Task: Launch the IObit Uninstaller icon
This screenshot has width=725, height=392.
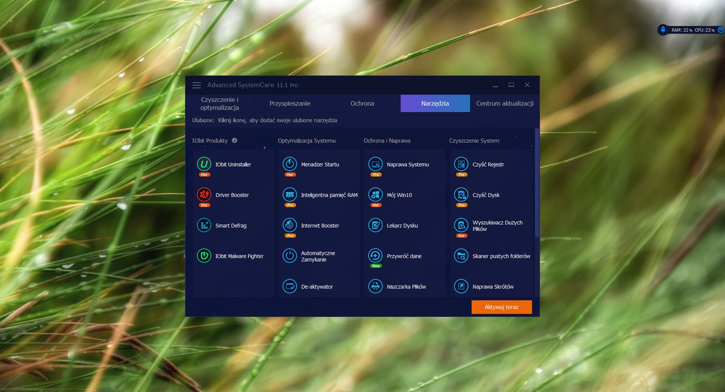Action: tap(204, 164)
